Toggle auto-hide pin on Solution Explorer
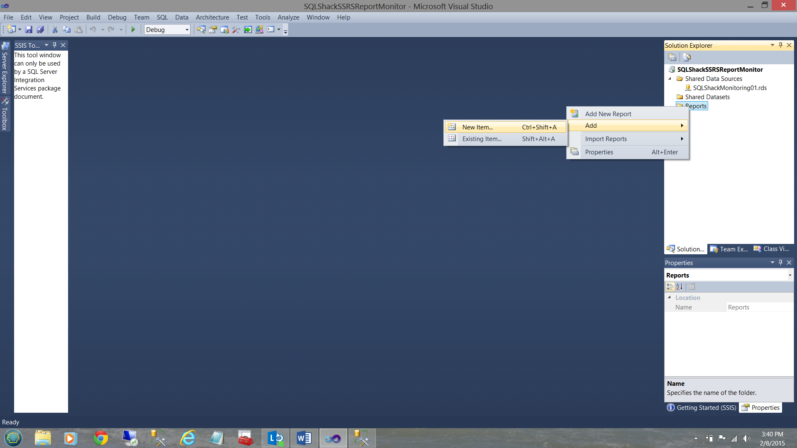797x448 pixels. [780, 45]
